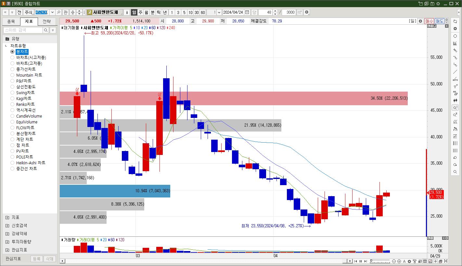Image resolution: width=462 pixels, height=266 pixels.
Task: Click the date field 2024/04/24
Action: pyautogui.click(x=233, y=12)
